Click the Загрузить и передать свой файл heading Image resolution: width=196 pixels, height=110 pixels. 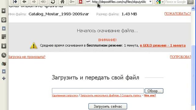click(x=95, y=77)
